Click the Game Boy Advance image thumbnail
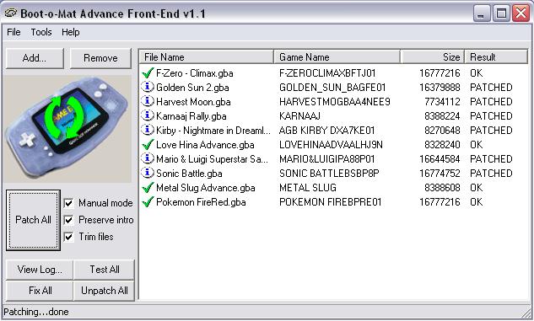Image resolution: width=534 pixels, height=321 pixels. click(x=67, y=129)
